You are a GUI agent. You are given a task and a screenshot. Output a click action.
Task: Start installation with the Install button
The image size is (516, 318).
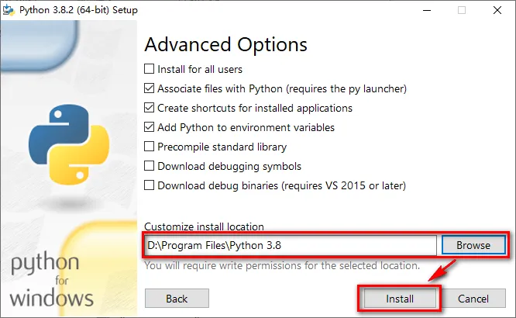400,299
